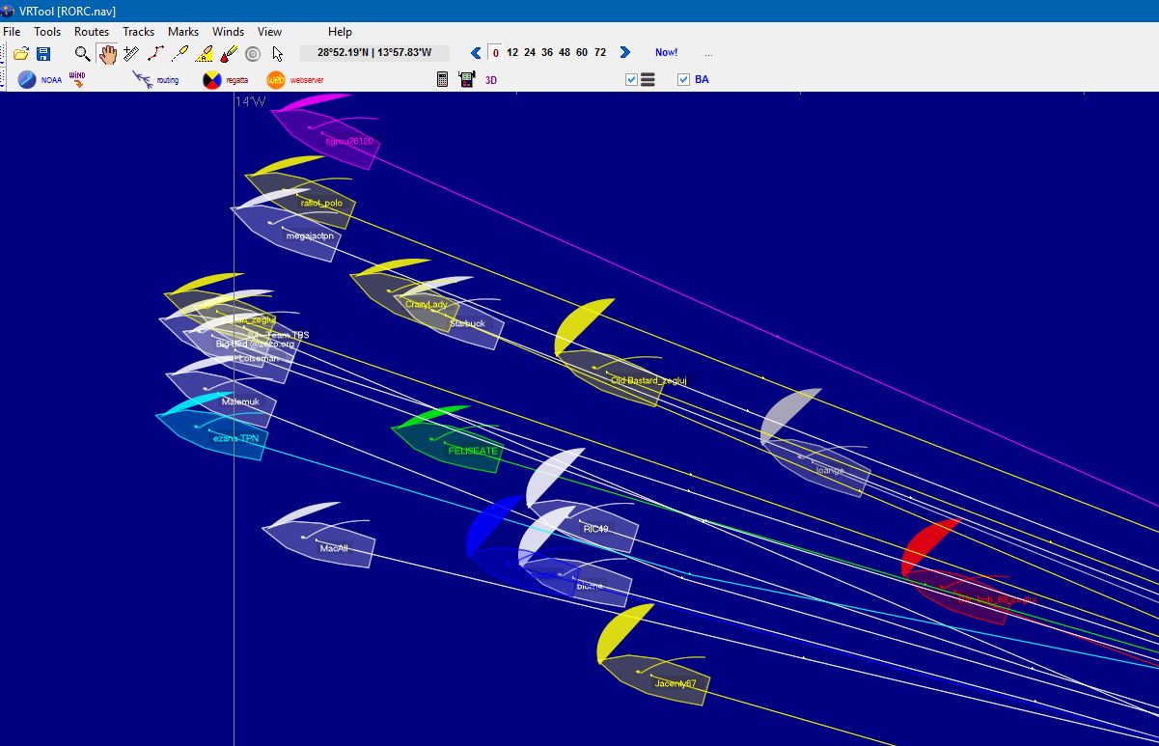
Task: Save the file with floppy disk icon
Action: [x=43, y=54]
